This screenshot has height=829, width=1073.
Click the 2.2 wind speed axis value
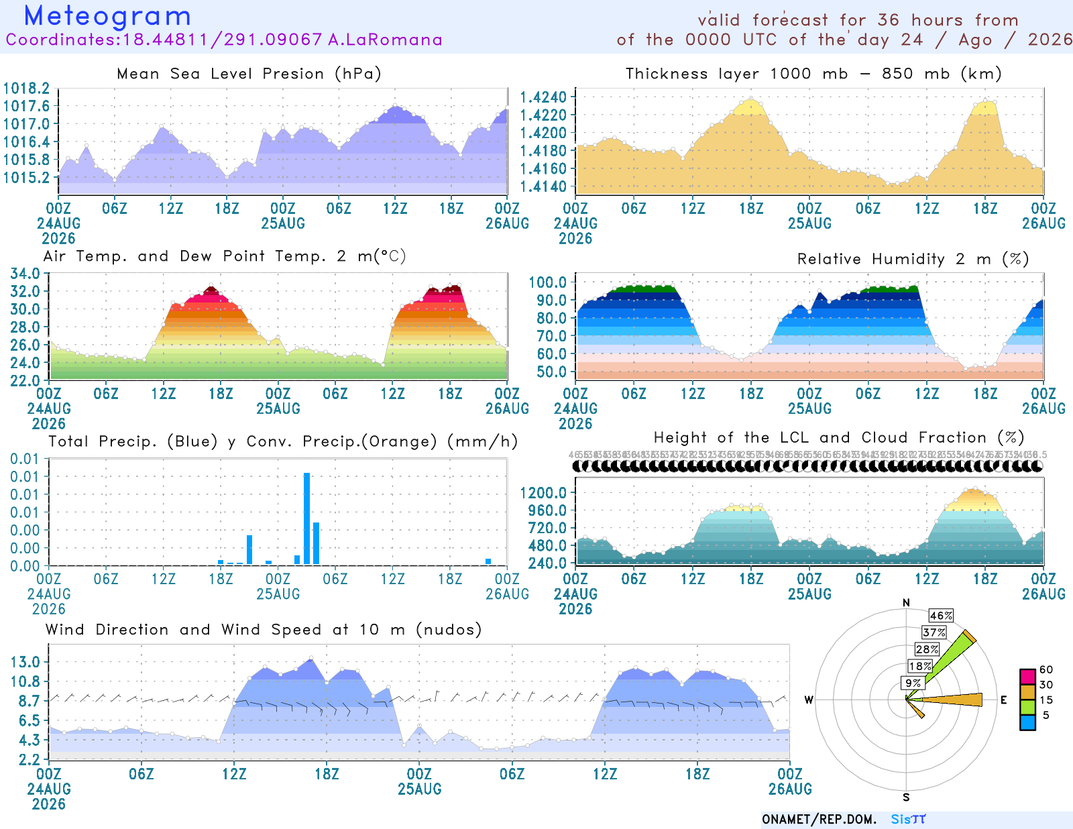click(30, 760)
